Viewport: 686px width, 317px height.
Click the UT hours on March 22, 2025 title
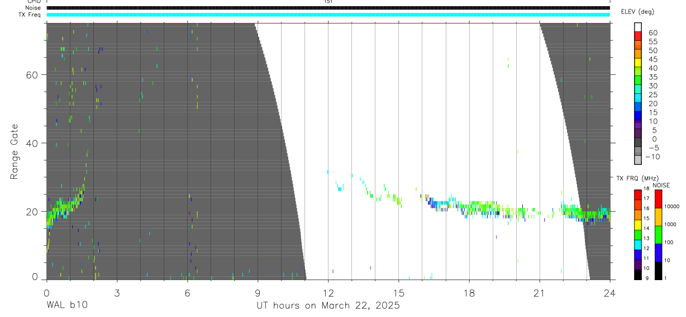click(328, 305)
